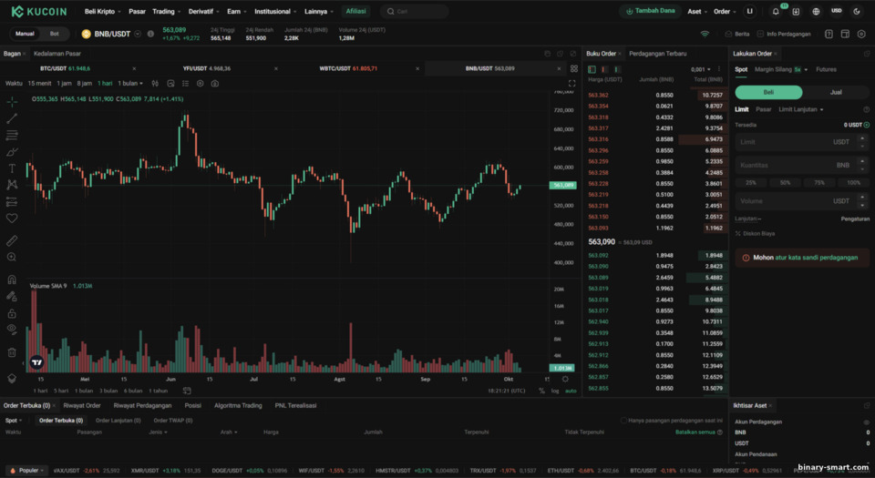Switch to the Jual (sell) side
Screen dimensions: 875x478
pos(836,92)
